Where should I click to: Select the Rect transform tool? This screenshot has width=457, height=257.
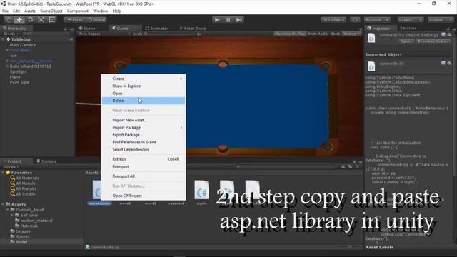tap(52, 19)
